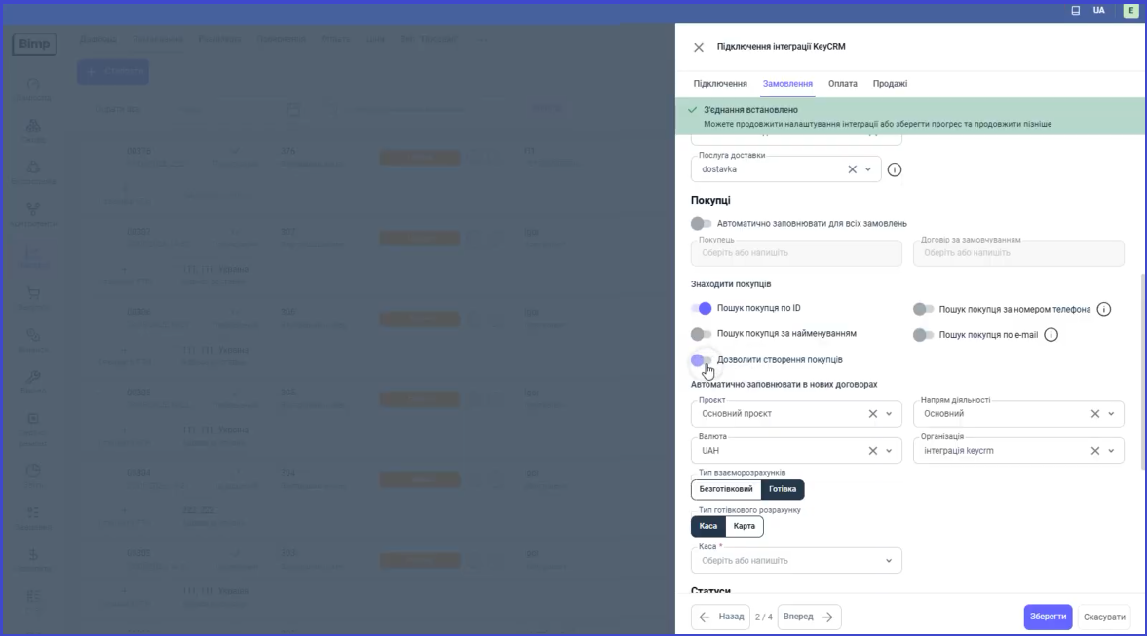The image size is (1147, 636).
Task: Cancel with the Скасувати button
Action: pyautogui.click(x=1104, y=617)
